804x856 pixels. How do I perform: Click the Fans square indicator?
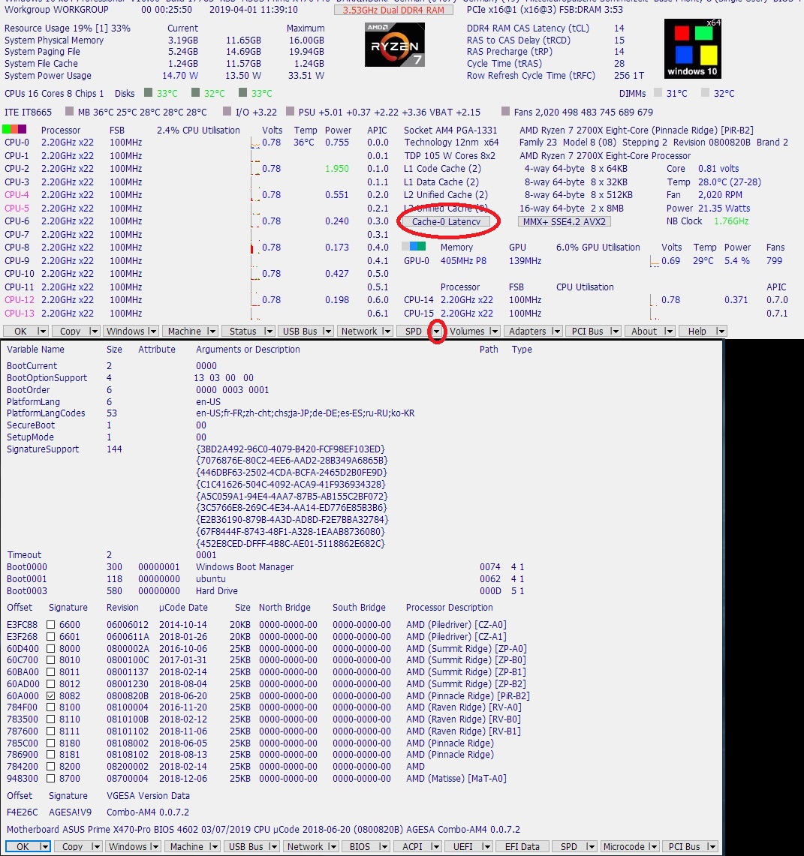coord(505,111)
